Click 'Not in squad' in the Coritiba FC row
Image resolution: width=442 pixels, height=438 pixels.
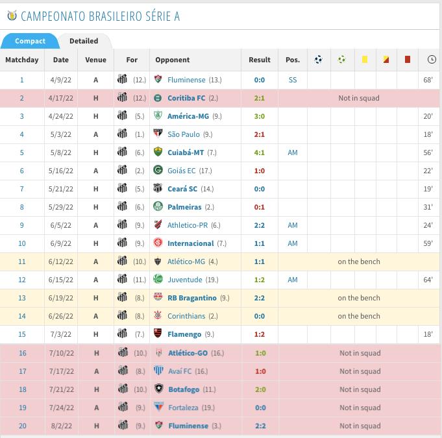359,99
